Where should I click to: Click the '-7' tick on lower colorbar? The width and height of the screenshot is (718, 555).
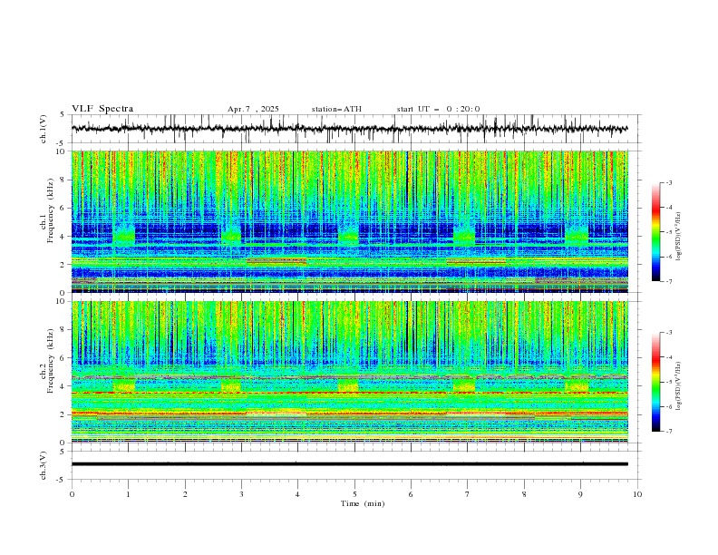pyautogui.click(x=668, y=432)
